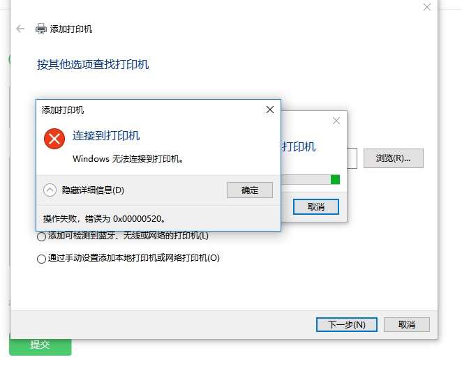Click 下一步(N) to continue
Viewport: 462px width, 371px height.
click(x=347, y=325)
